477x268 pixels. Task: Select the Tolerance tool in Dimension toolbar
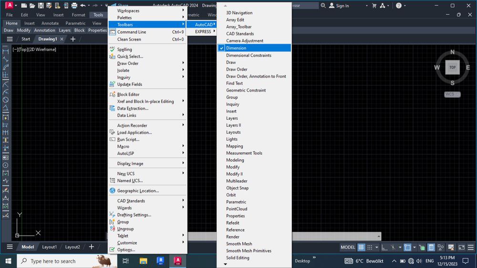[5, 157]
